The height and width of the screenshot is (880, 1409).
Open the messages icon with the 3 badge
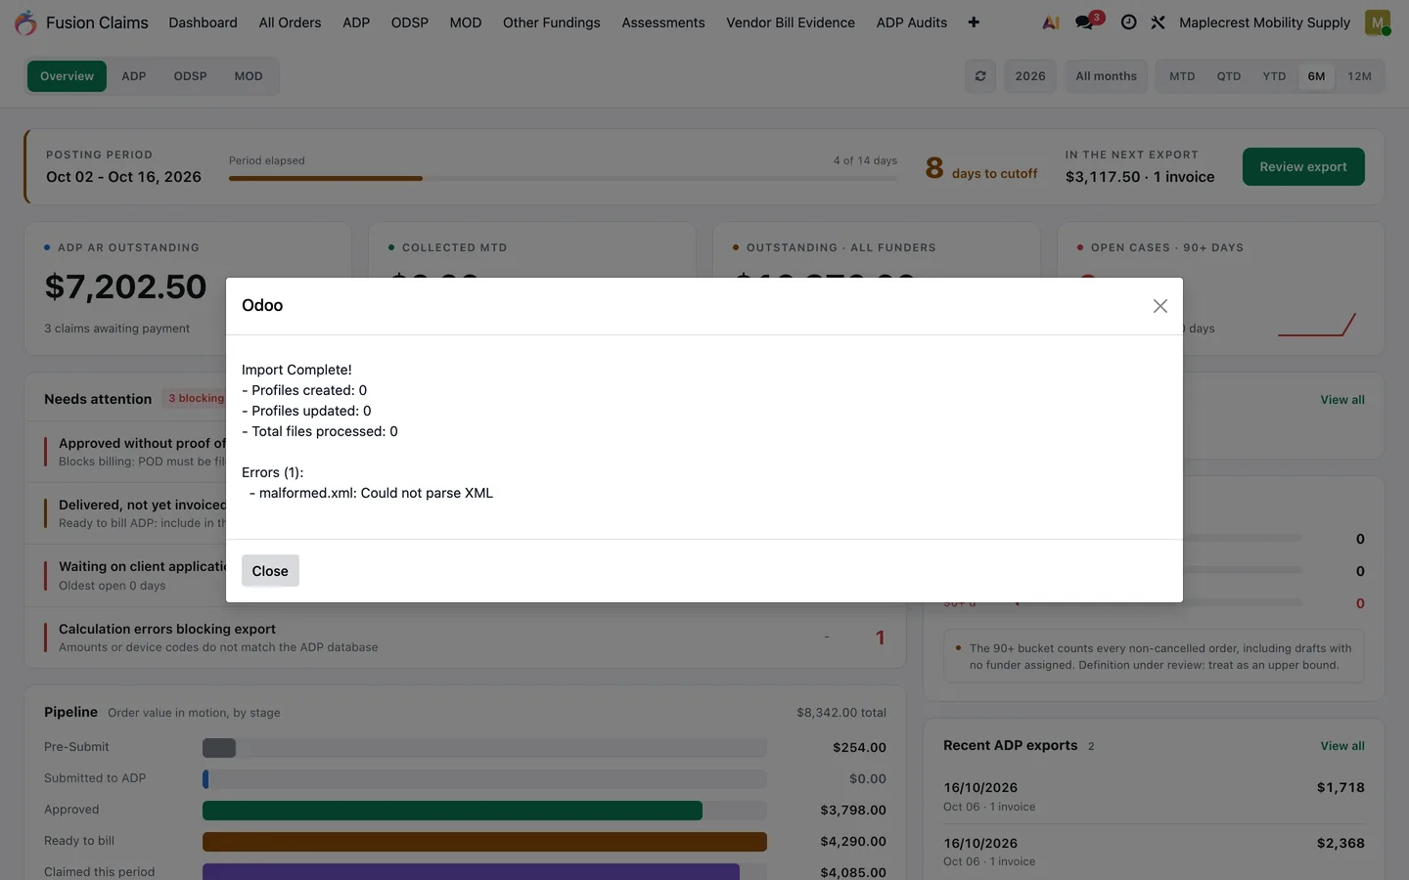pos(1086,22)
